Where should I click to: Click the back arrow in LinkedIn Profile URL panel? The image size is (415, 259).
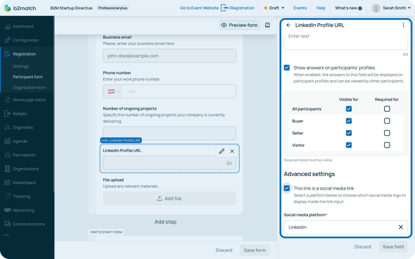tap(289, 25)
